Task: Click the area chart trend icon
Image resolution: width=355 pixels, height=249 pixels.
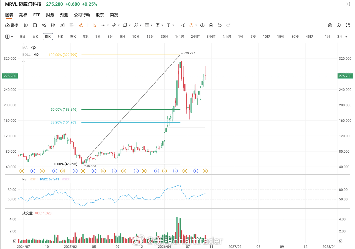Action: tap(62, 25)
